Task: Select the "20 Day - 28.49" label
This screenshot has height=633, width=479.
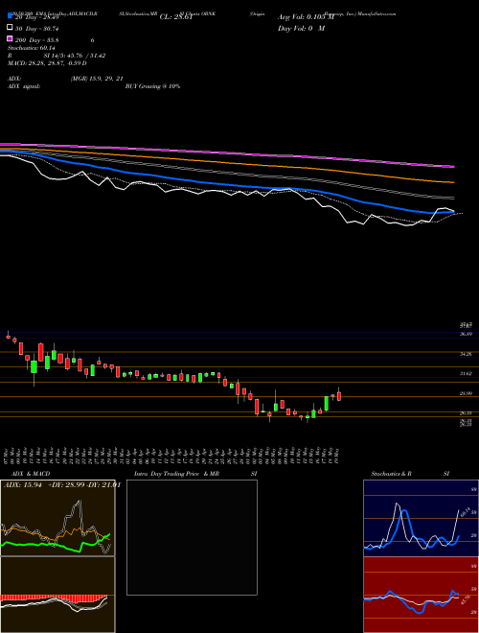Action: (36, 17)
